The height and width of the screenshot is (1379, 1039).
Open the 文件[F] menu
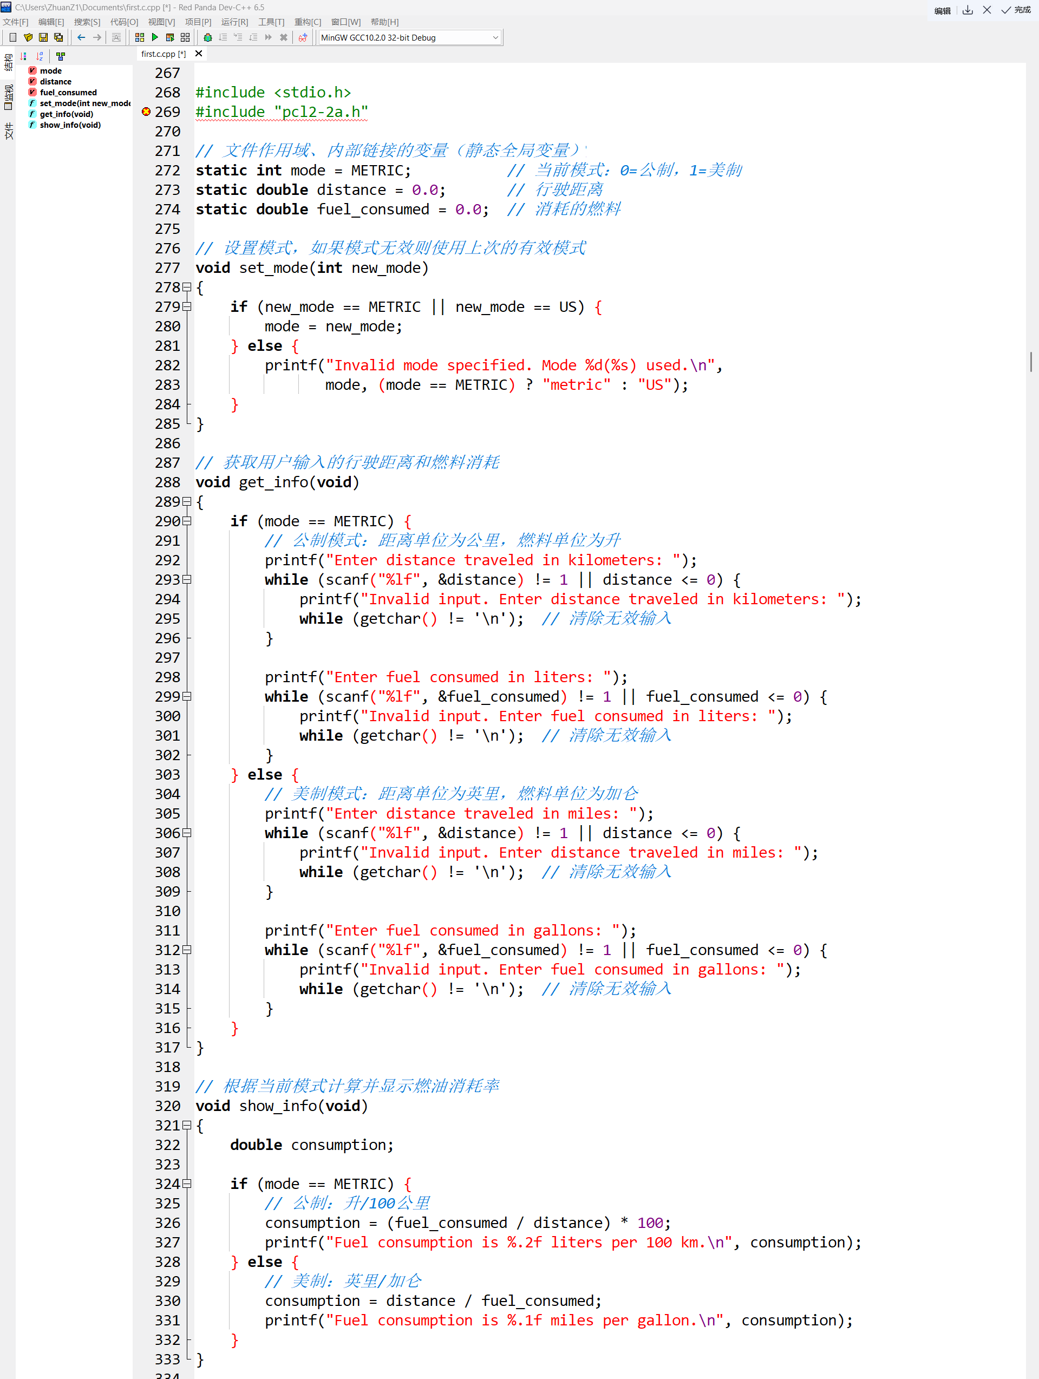(x=16, y=22)
